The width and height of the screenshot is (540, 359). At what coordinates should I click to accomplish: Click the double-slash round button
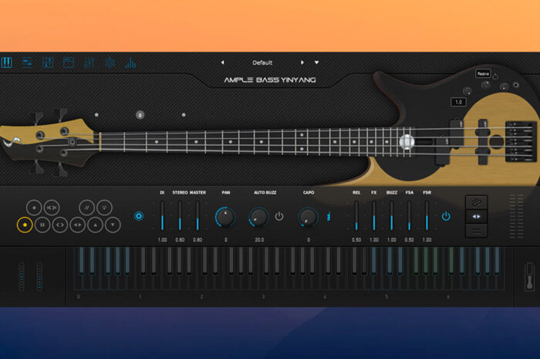point(86,208)
